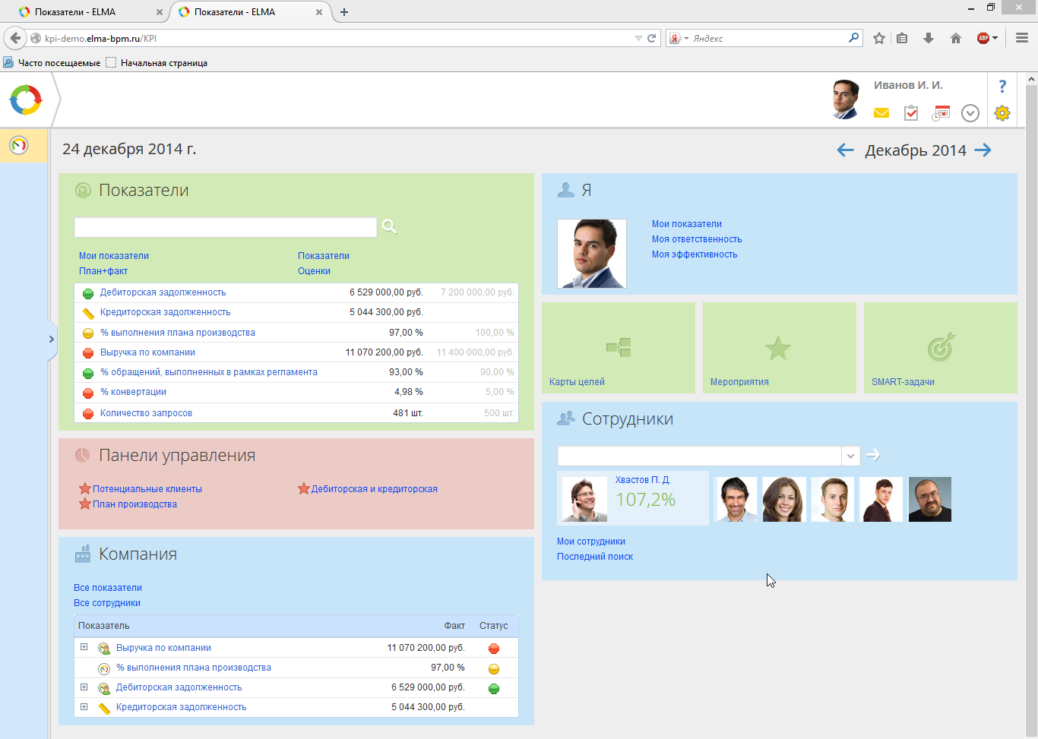This screenshot has width=1038, height=739.
Task: Click the Firefox back button
Action: pos(15,38)
